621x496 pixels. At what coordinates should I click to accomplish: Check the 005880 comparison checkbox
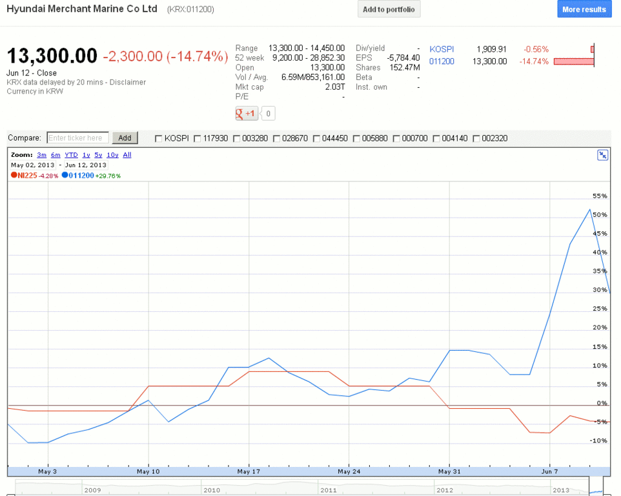tap(356, 138)
